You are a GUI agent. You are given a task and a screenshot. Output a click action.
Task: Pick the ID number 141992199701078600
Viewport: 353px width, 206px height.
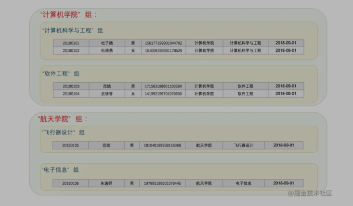pos(163,94)
